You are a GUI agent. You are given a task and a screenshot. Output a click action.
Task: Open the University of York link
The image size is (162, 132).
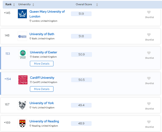point(42,103)
